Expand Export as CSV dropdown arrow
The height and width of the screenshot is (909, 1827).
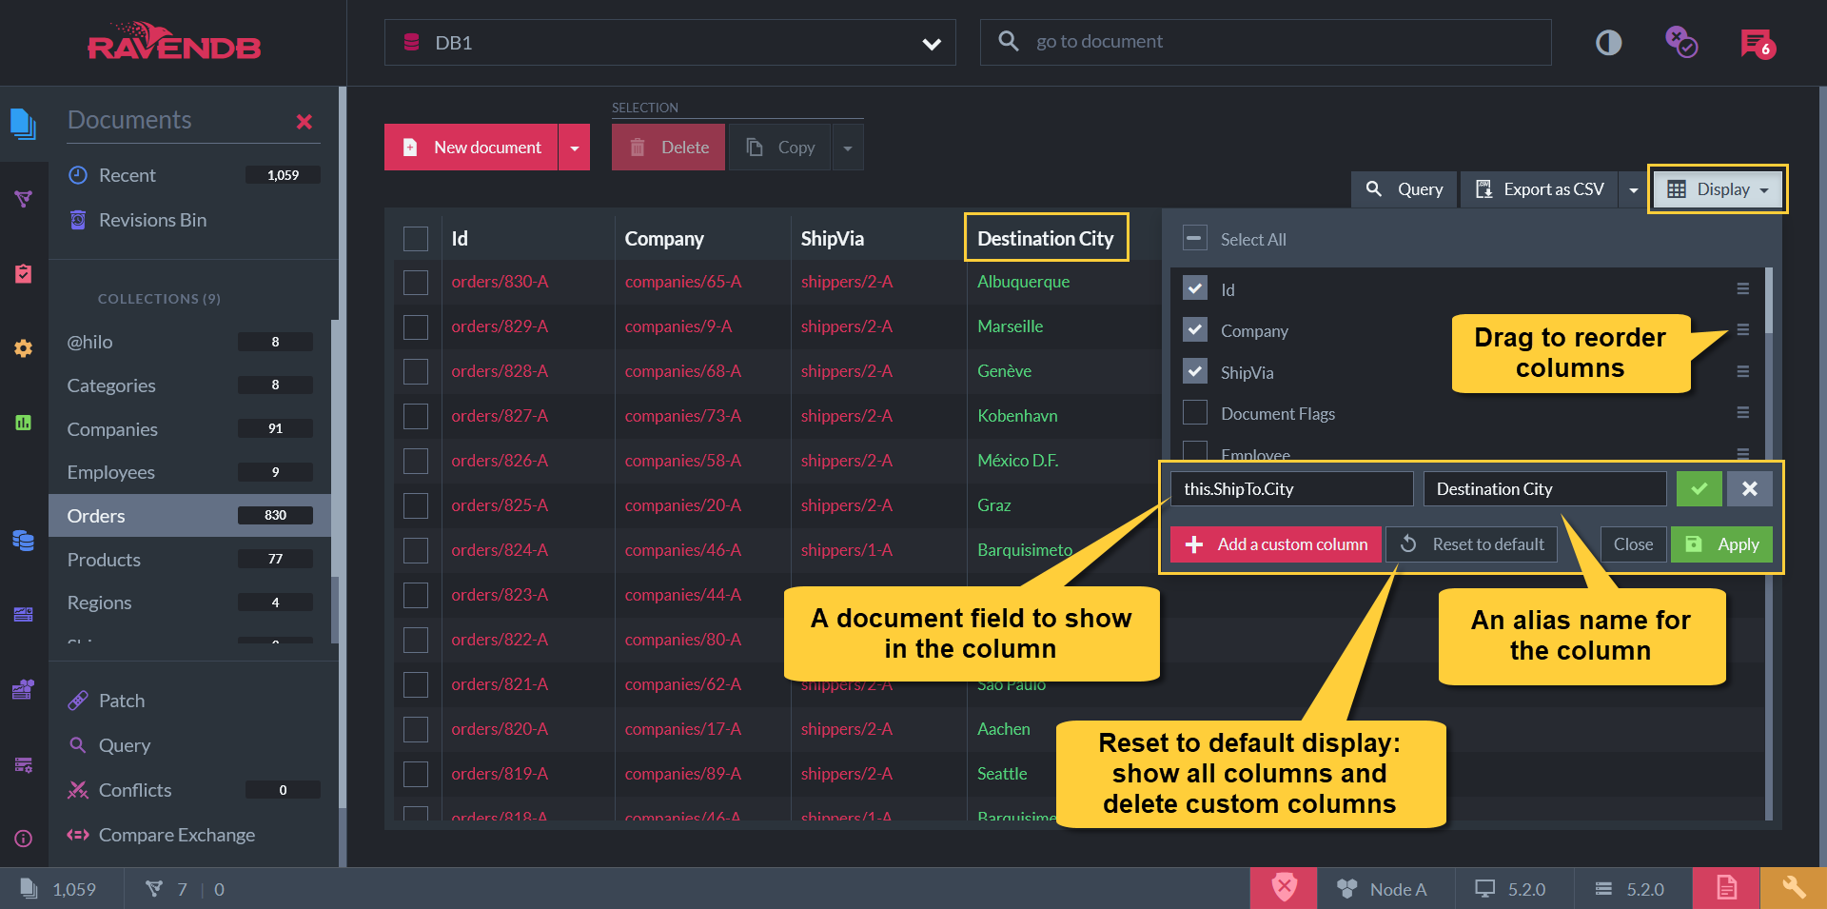pyautogui.click(x=1633, y=189)
